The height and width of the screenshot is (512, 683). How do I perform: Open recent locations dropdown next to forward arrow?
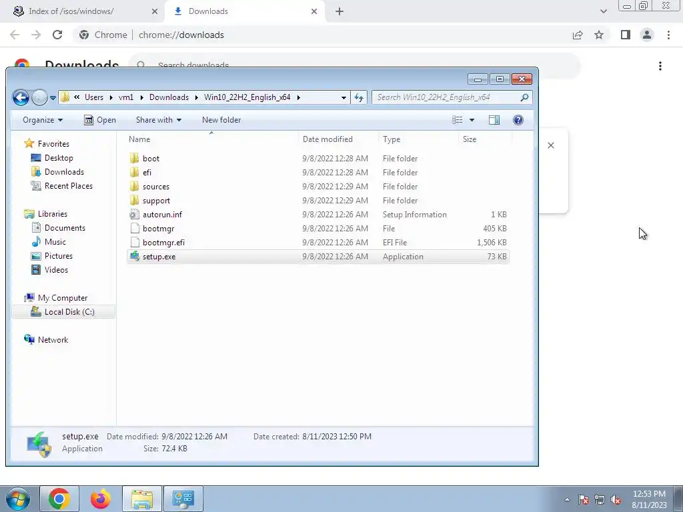point(53,98)
